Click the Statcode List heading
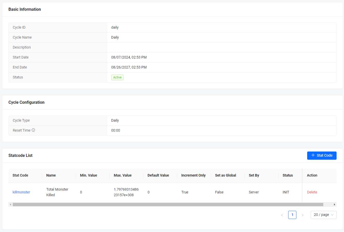 click(x=20, y=155)
